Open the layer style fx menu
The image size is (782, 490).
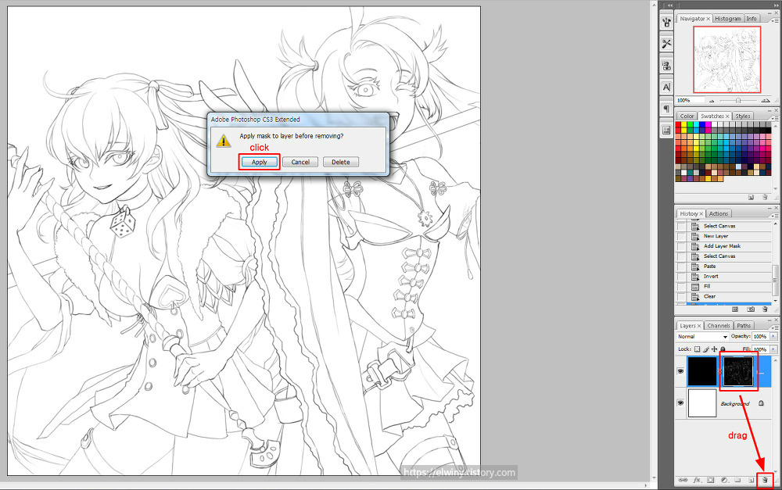(697, 480)
